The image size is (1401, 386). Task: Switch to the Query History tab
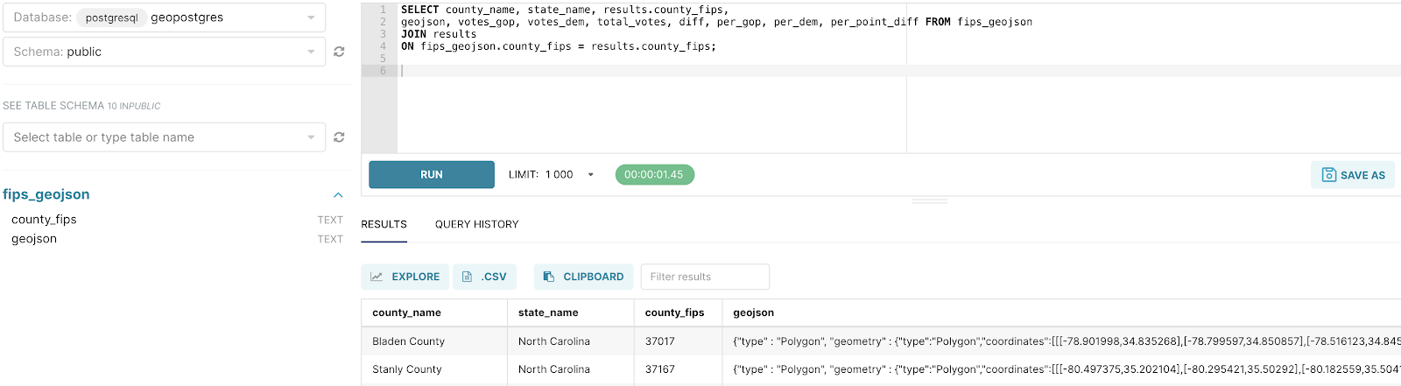476,225
